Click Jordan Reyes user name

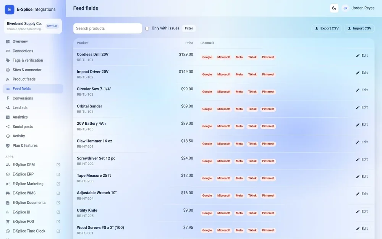point(363,8)
